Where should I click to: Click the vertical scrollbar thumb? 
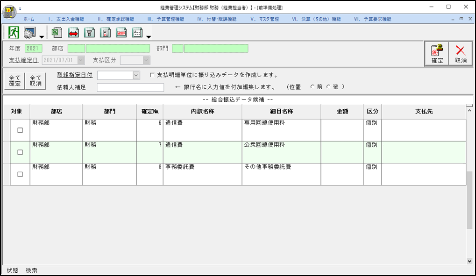[469, 200]
